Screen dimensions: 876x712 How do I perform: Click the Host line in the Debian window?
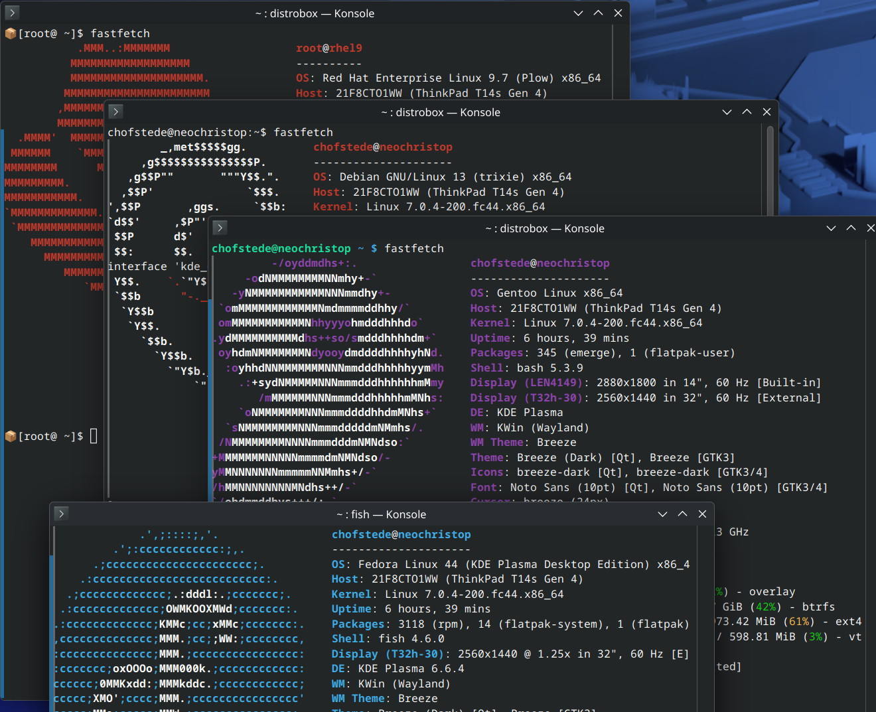point(439,192)
